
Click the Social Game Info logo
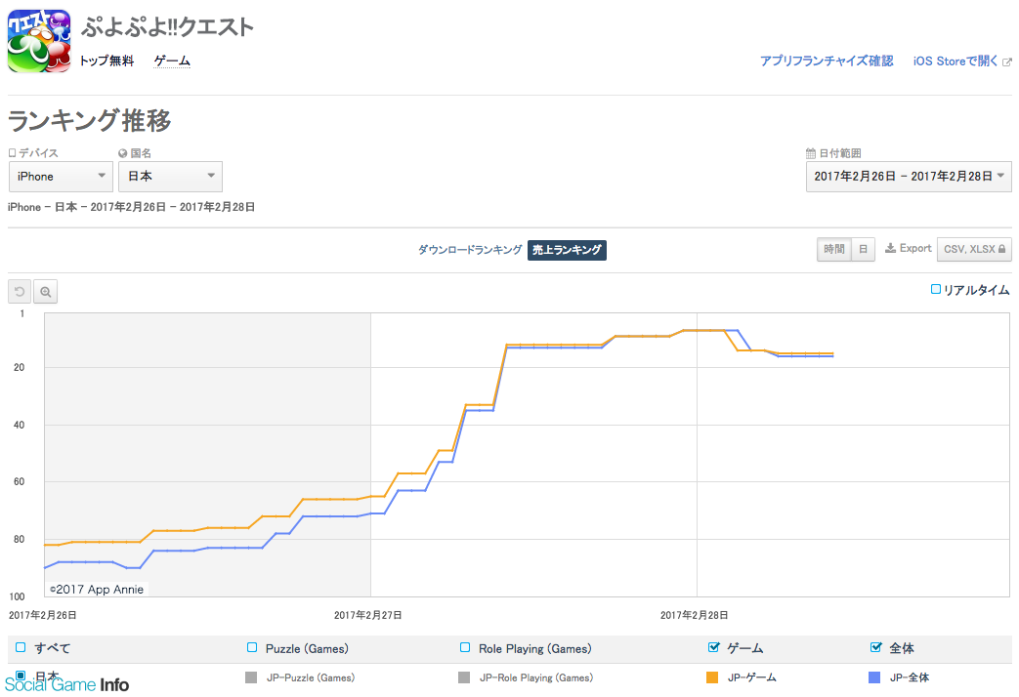pos(67,684)
